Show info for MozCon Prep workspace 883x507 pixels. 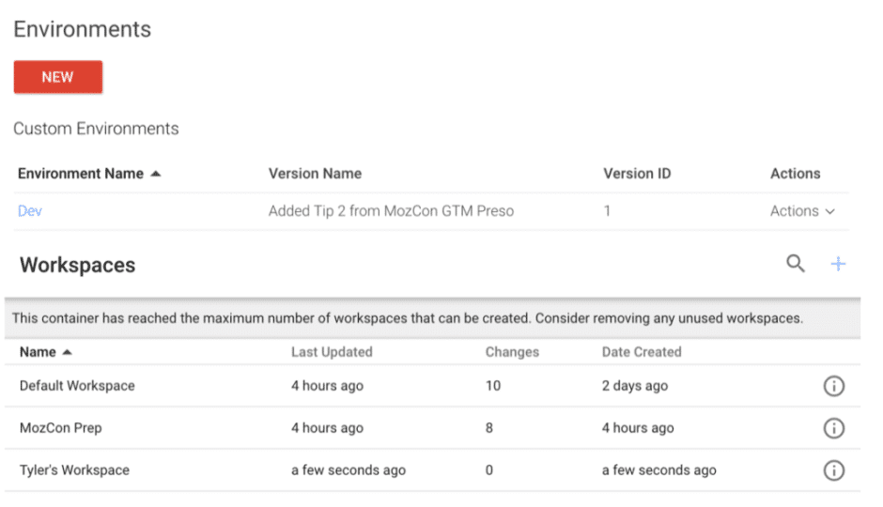click(x=833, y=428)
